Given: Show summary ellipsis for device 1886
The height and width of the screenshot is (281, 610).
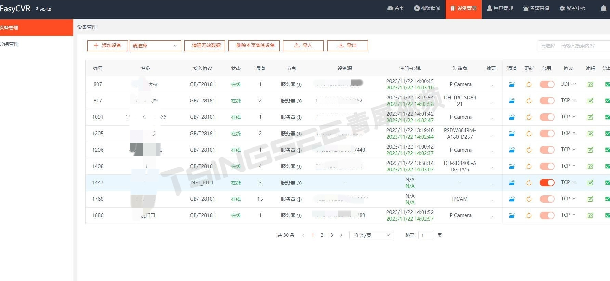Looking at the screenshot, I should (x=491, y=216).
